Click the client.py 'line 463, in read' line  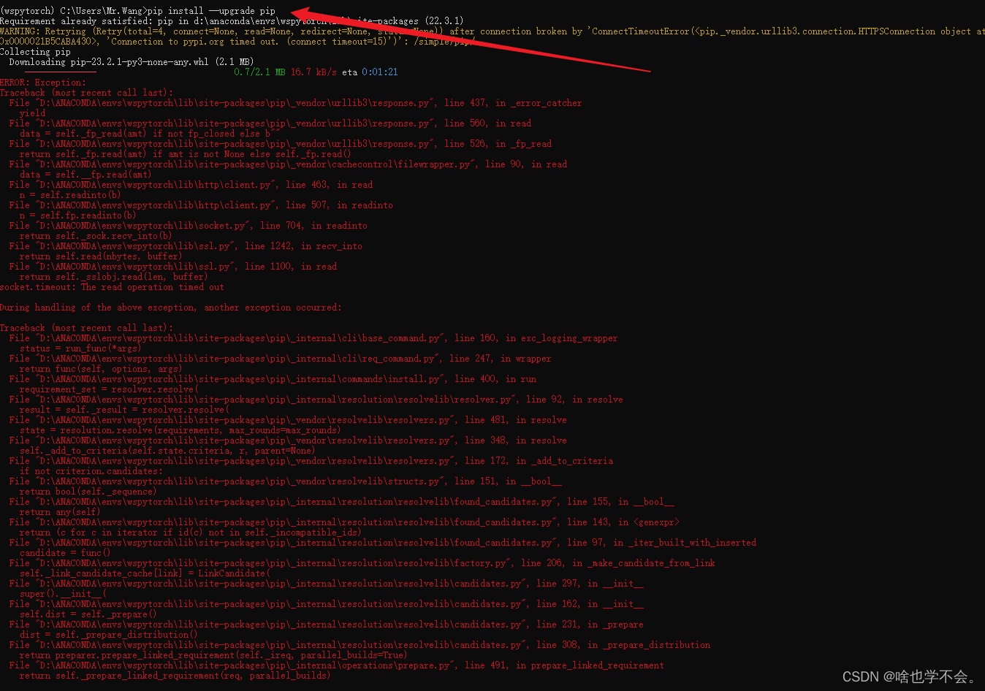pos(191,185)
